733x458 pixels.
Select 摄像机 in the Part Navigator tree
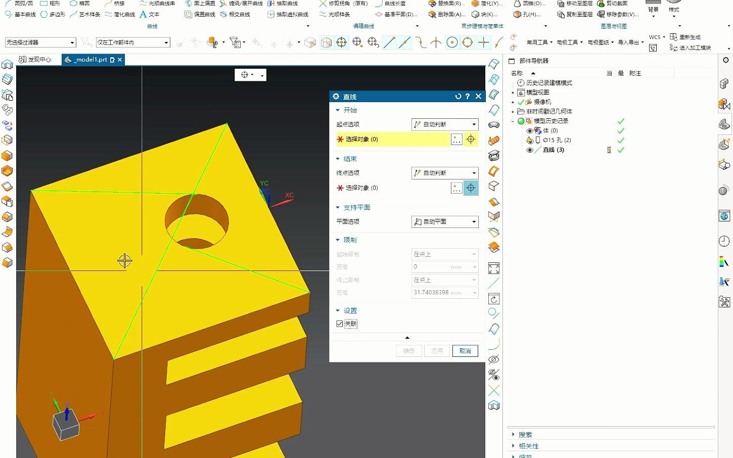click(x=541, y=102)
